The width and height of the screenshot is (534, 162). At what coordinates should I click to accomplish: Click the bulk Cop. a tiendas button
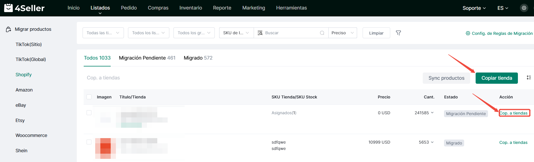click(x=103, y=78)
